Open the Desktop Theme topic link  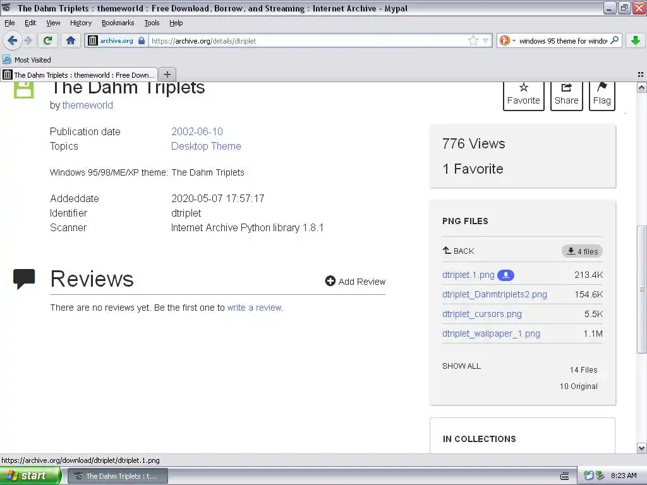coord(206,146)
